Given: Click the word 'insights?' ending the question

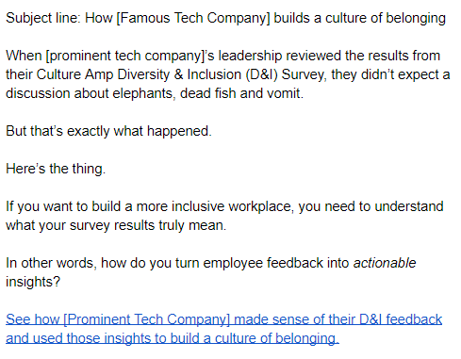Looking at the screenshot, I should (x=33, y=282).
